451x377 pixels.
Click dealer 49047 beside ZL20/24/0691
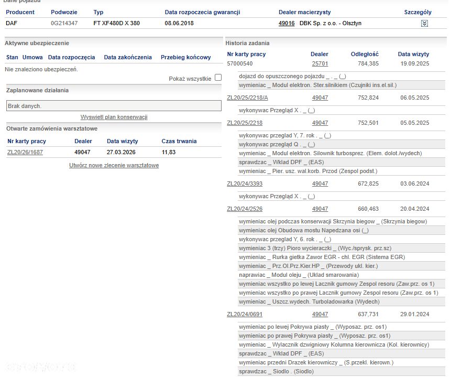320,314
